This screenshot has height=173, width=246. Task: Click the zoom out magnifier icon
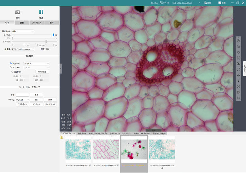[x=238, y=46]
